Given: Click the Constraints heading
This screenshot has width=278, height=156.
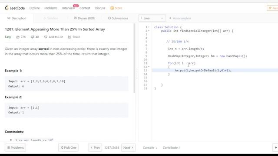Looking at the screenshot, I should click(x=14, y=132).
